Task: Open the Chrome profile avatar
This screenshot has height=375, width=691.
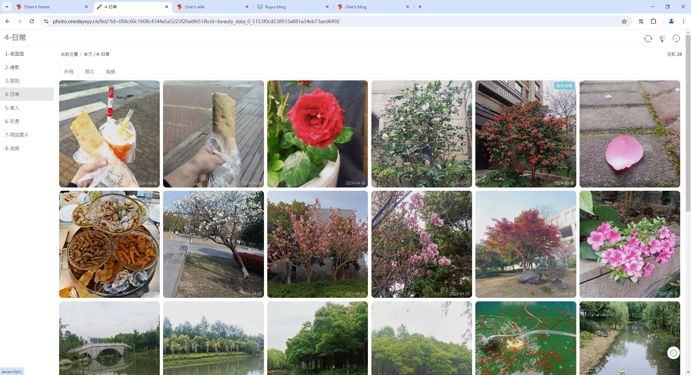Action: coord(671,21)
